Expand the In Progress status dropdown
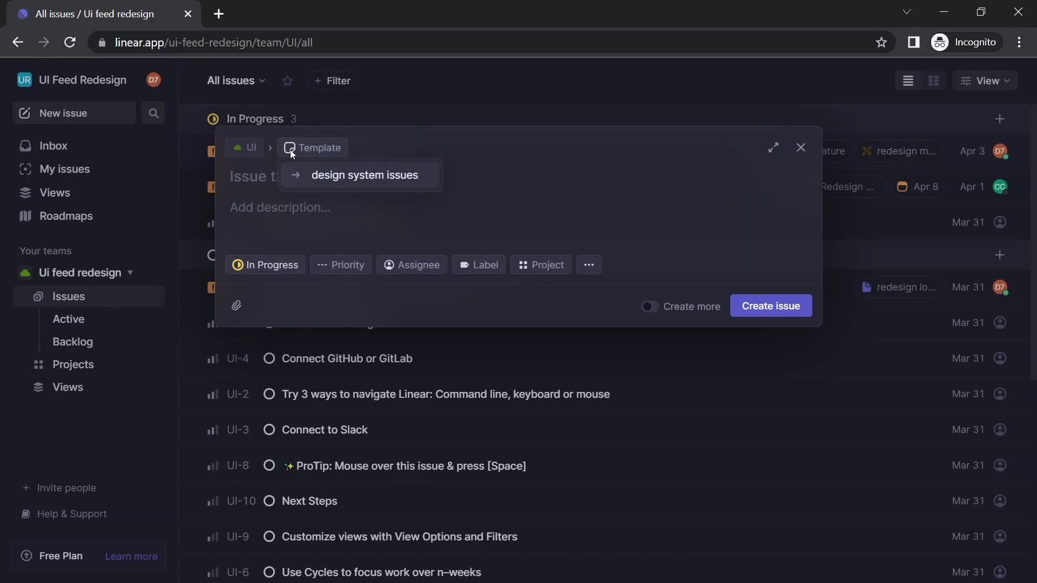 265,265
